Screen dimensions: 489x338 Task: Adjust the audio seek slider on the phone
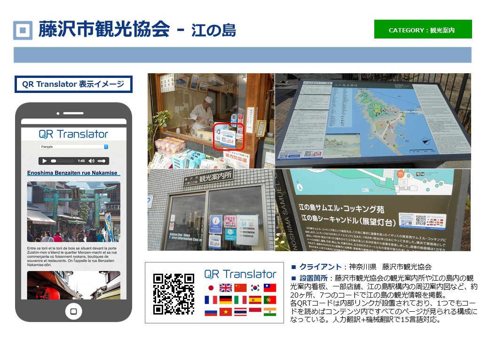pos(63,161)
